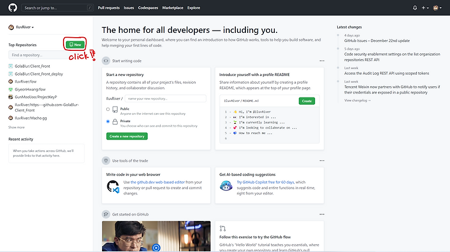
Task: Open the View changelog link
Action: pos(358,101)
